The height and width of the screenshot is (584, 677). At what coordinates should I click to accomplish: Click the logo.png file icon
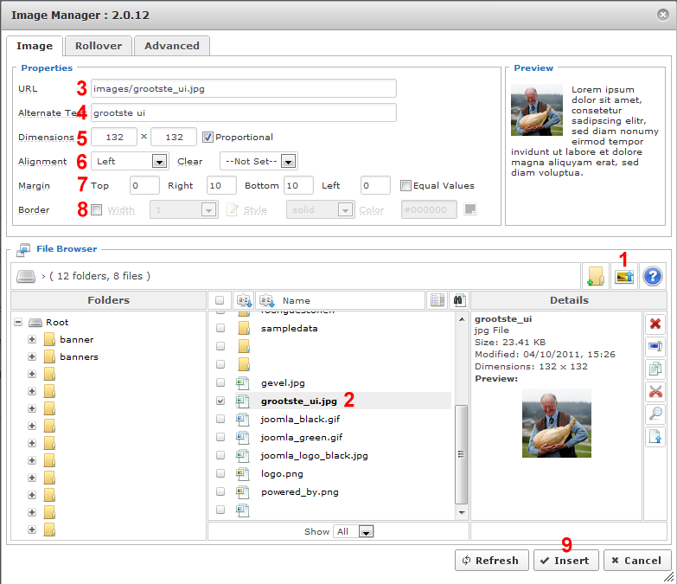click(x=243, y=473)
